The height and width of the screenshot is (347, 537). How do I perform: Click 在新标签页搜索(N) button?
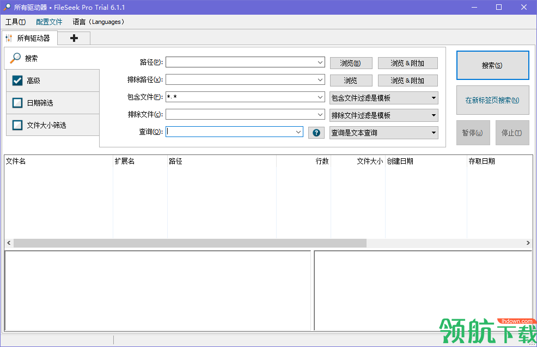[x=492, y=100]
